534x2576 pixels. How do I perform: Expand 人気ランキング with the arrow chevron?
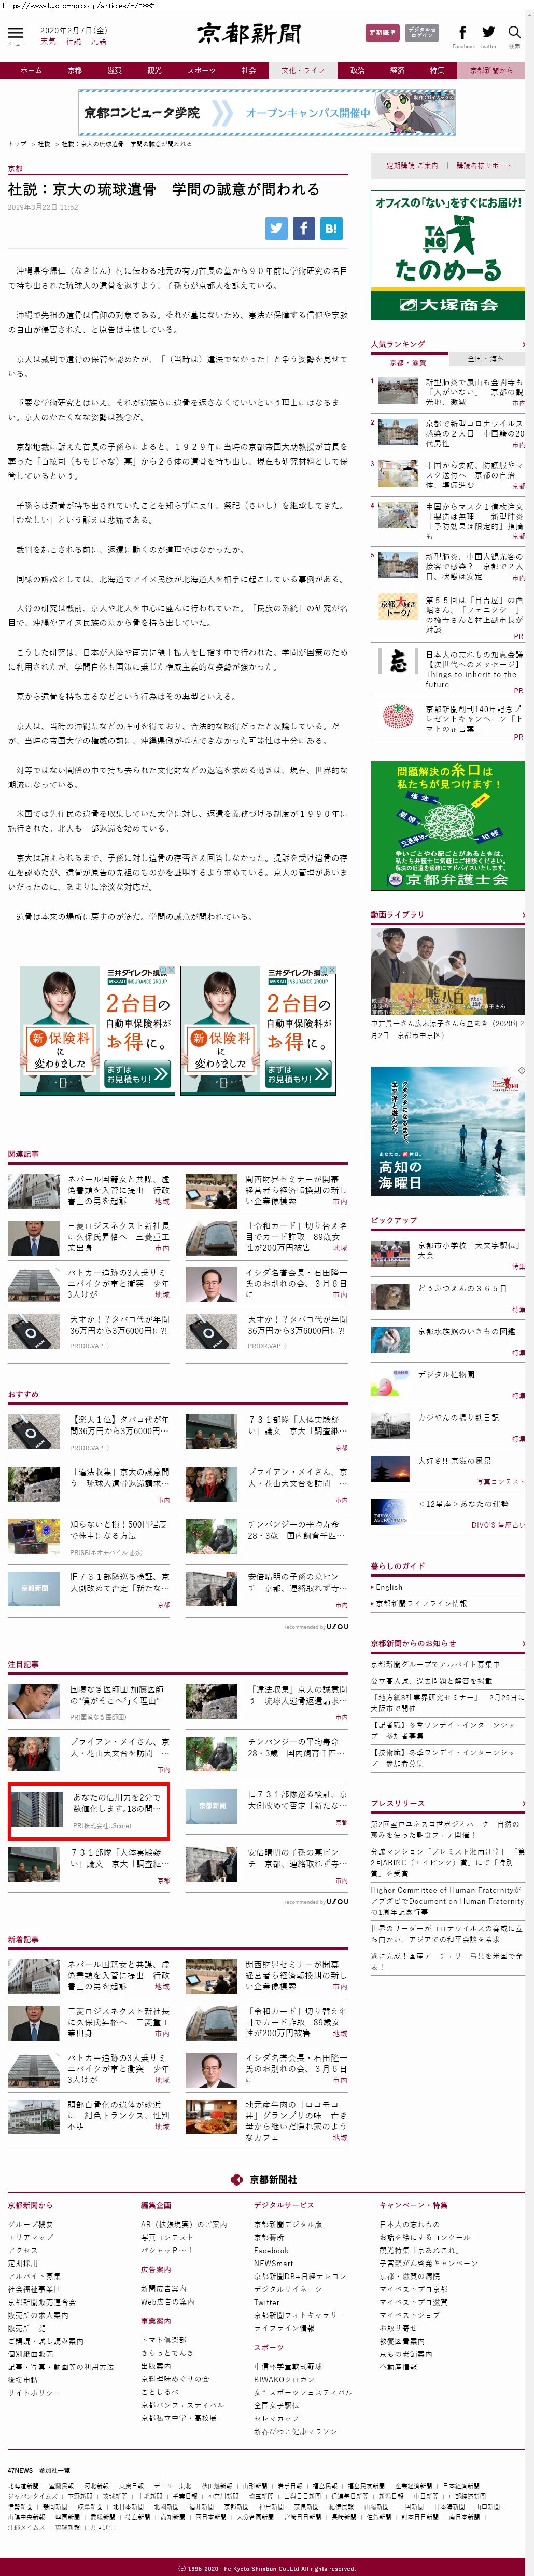(x=523, y=344)
